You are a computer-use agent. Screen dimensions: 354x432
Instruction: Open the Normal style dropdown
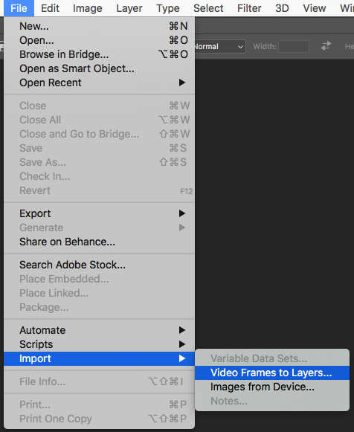[220, 46]
